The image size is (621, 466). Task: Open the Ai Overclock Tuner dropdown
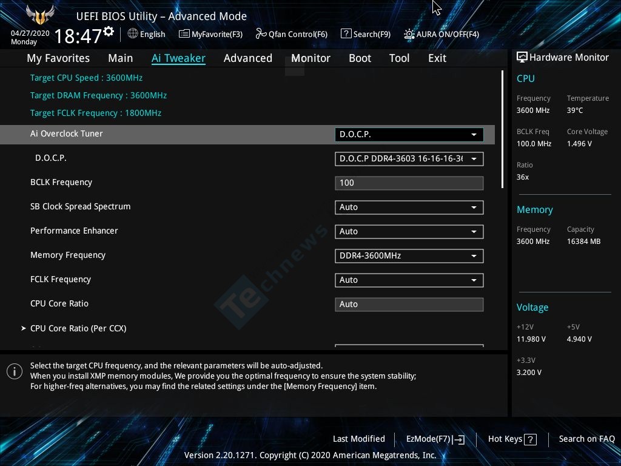point(409,134)
